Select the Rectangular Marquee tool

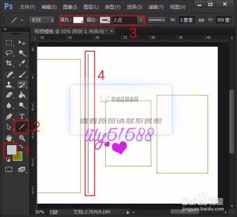[9, 43]
